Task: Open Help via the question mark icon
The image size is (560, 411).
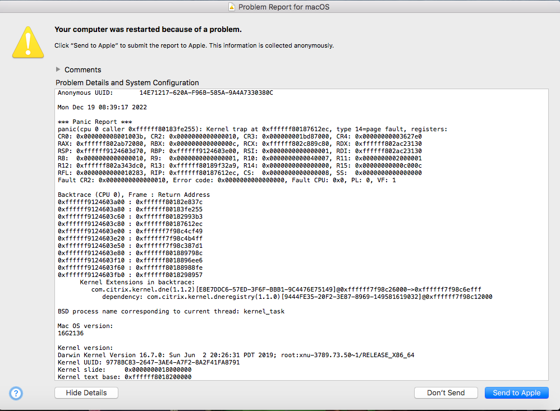Action: coord(16,394)
